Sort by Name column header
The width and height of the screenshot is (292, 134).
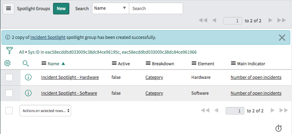pyautogui.click(x=53, y=64)
